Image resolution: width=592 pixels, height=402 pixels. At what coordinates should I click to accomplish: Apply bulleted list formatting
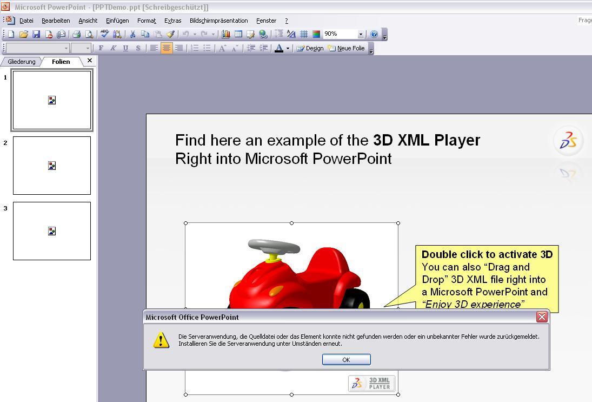click(x=207, y=48)
